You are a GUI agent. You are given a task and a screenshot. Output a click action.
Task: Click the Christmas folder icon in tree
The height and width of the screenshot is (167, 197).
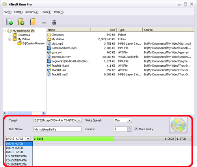(x=15, y=35)
